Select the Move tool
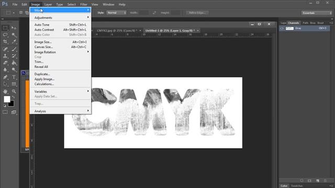 coord(14,28)
